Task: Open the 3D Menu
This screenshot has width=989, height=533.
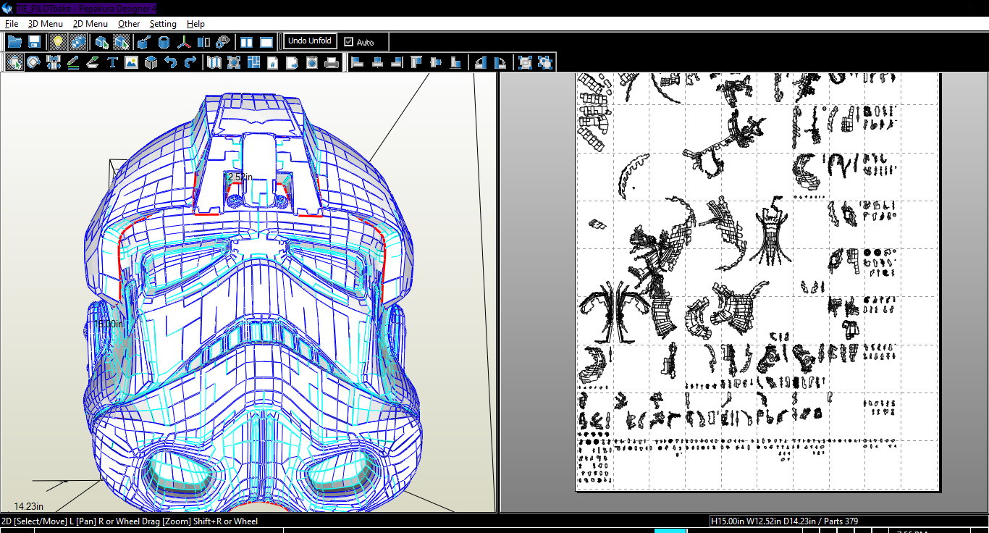Action: click(46, 24)
